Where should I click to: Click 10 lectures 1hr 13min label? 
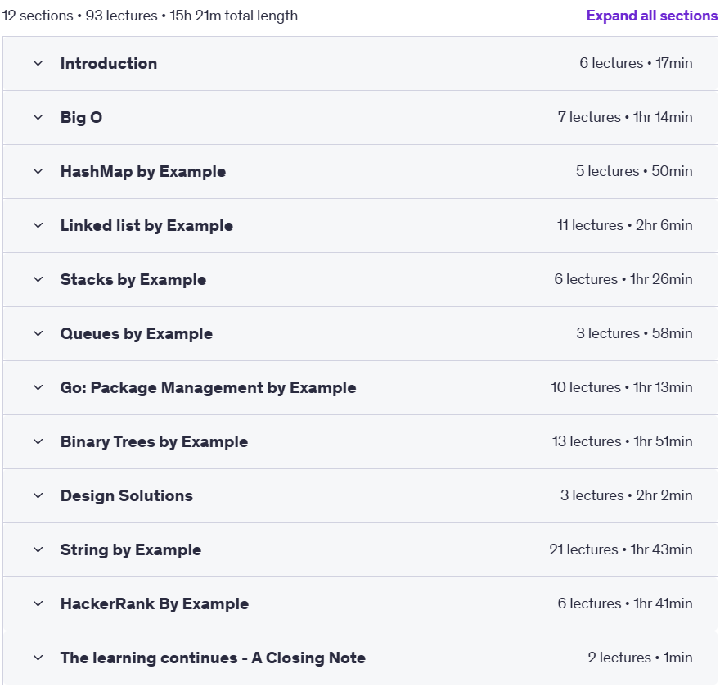click(622, 387)
